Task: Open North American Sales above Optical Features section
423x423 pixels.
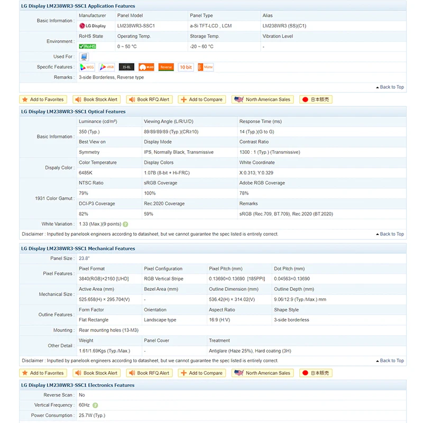Action: click(x=262, y=99)
